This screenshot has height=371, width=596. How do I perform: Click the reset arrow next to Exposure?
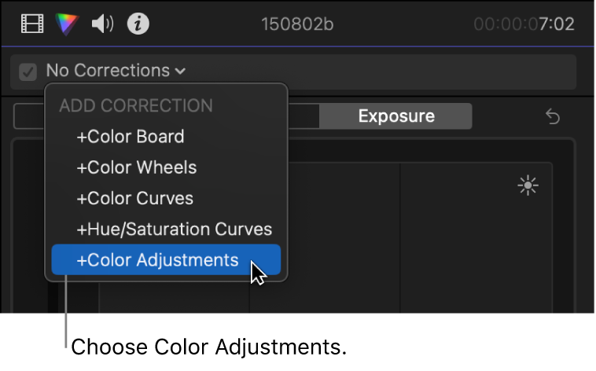tap(553, 117)
